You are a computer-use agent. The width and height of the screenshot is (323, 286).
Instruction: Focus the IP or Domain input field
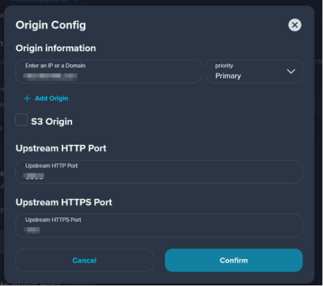coord(108,71)
